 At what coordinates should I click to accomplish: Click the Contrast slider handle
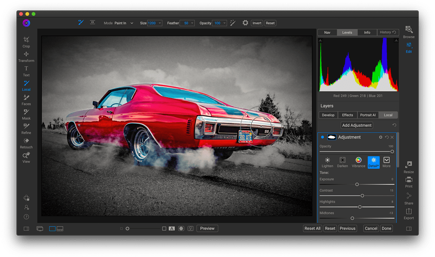tap(362, 196)
